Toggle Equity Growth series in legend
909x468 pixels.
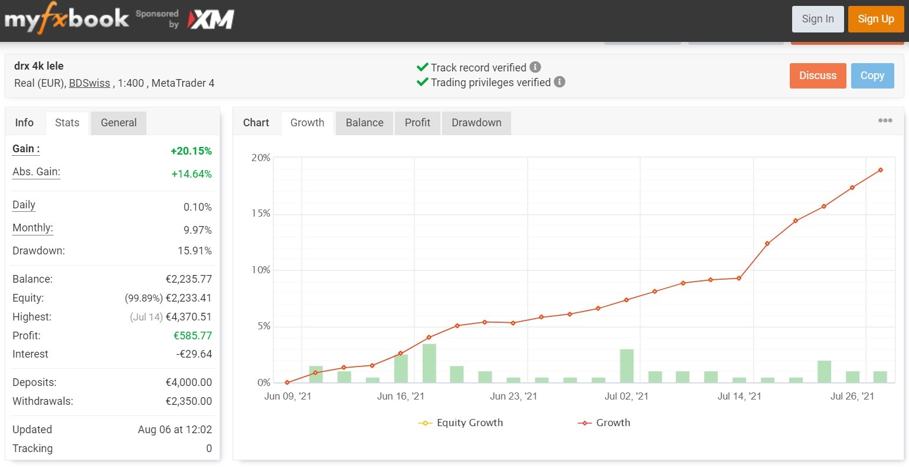(461, 423)
